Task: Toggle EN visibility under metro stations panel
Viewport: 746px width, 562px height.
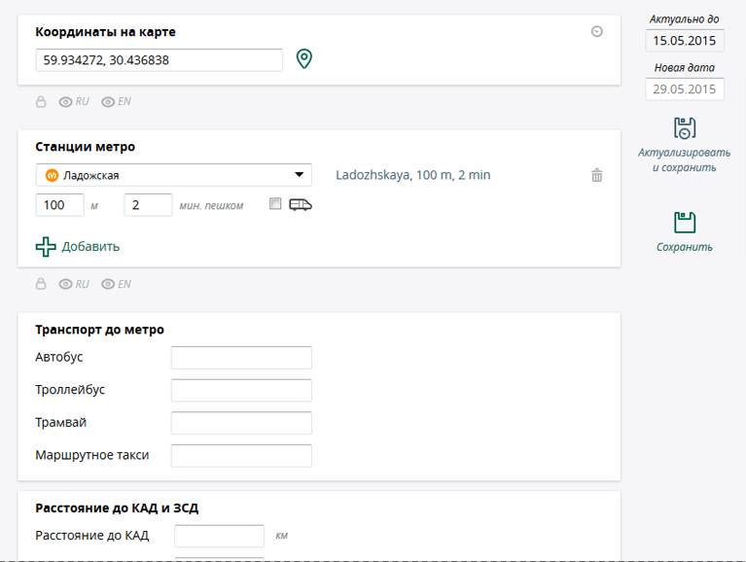Action: pos(116,284)
